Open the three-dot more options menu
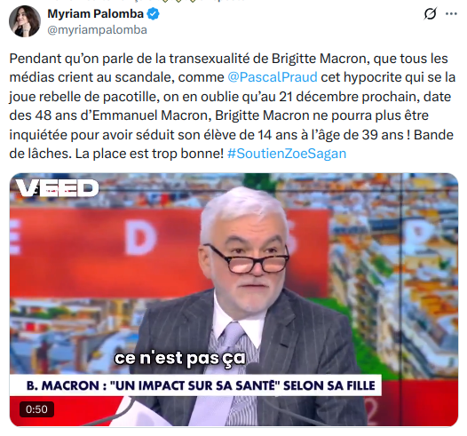This screenshot has height=436, width=467. click(x=451, y=13)
